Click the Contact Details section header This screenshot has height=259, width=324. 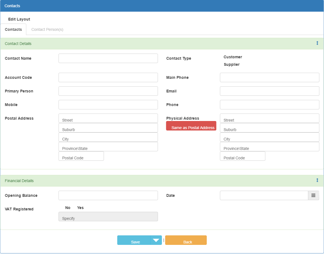(x=162, y=44)
